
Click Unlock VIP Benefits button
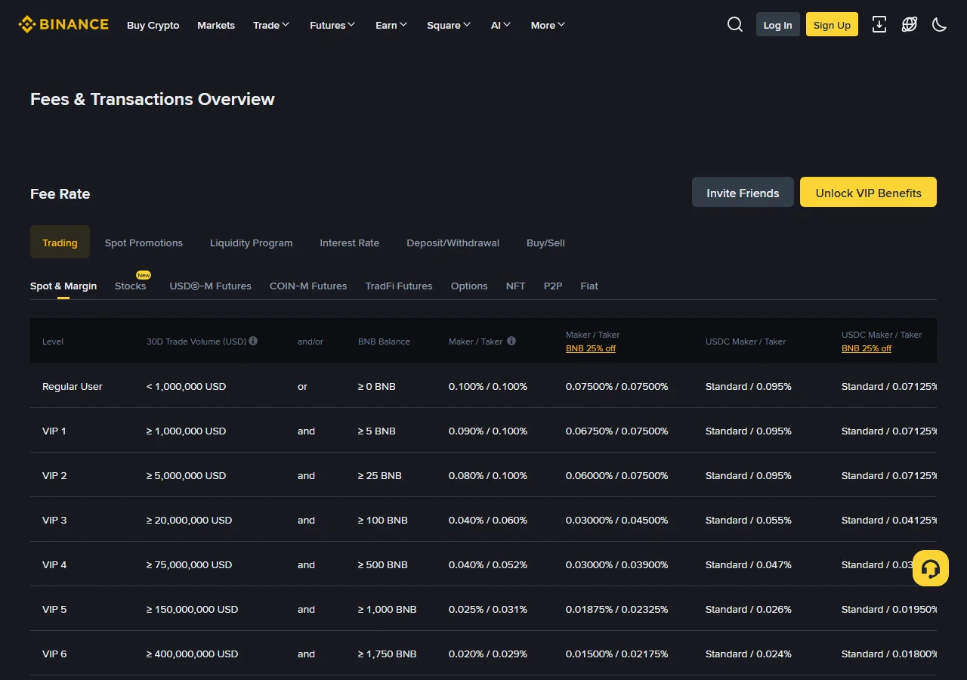click(x=868, y=192)
